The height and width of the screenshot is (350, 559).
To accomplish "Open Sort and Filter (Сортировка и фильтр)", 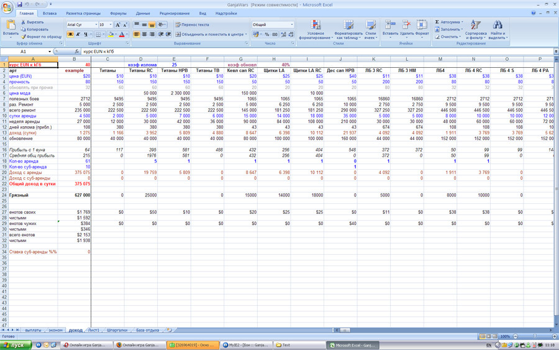I will click(x=475, y=25).
